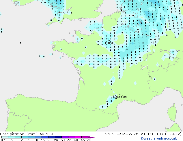Click the '25' legend scale label
The width and height of the screenshot is (183, 141).
pos(56,140)
